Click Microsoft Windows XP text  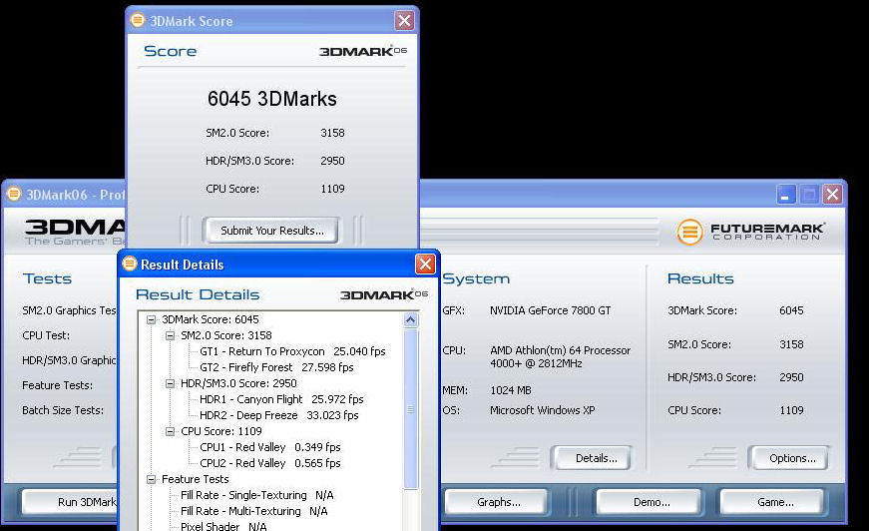click(542, 410)
